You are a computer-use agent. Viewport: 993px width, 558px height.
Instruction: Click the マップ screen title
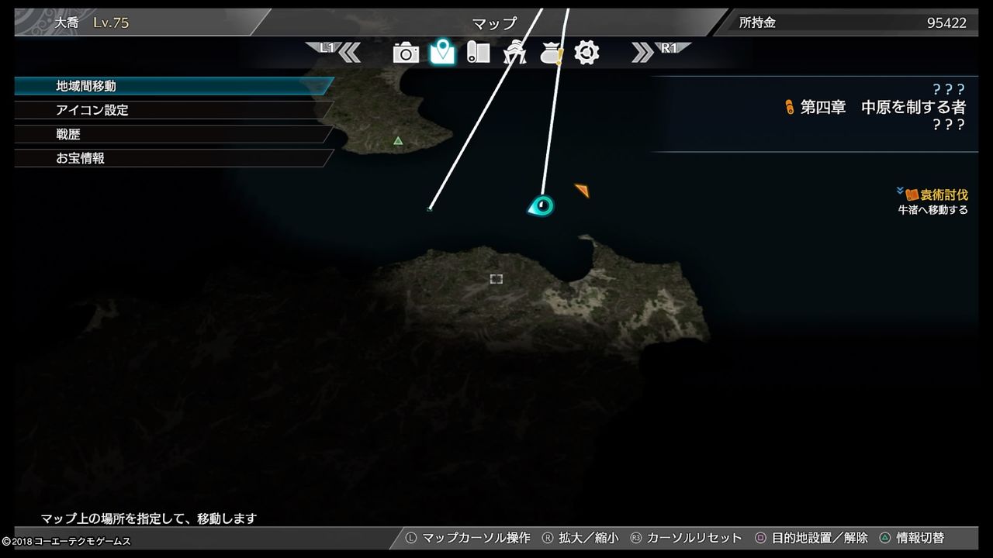(x=494, y=23)
